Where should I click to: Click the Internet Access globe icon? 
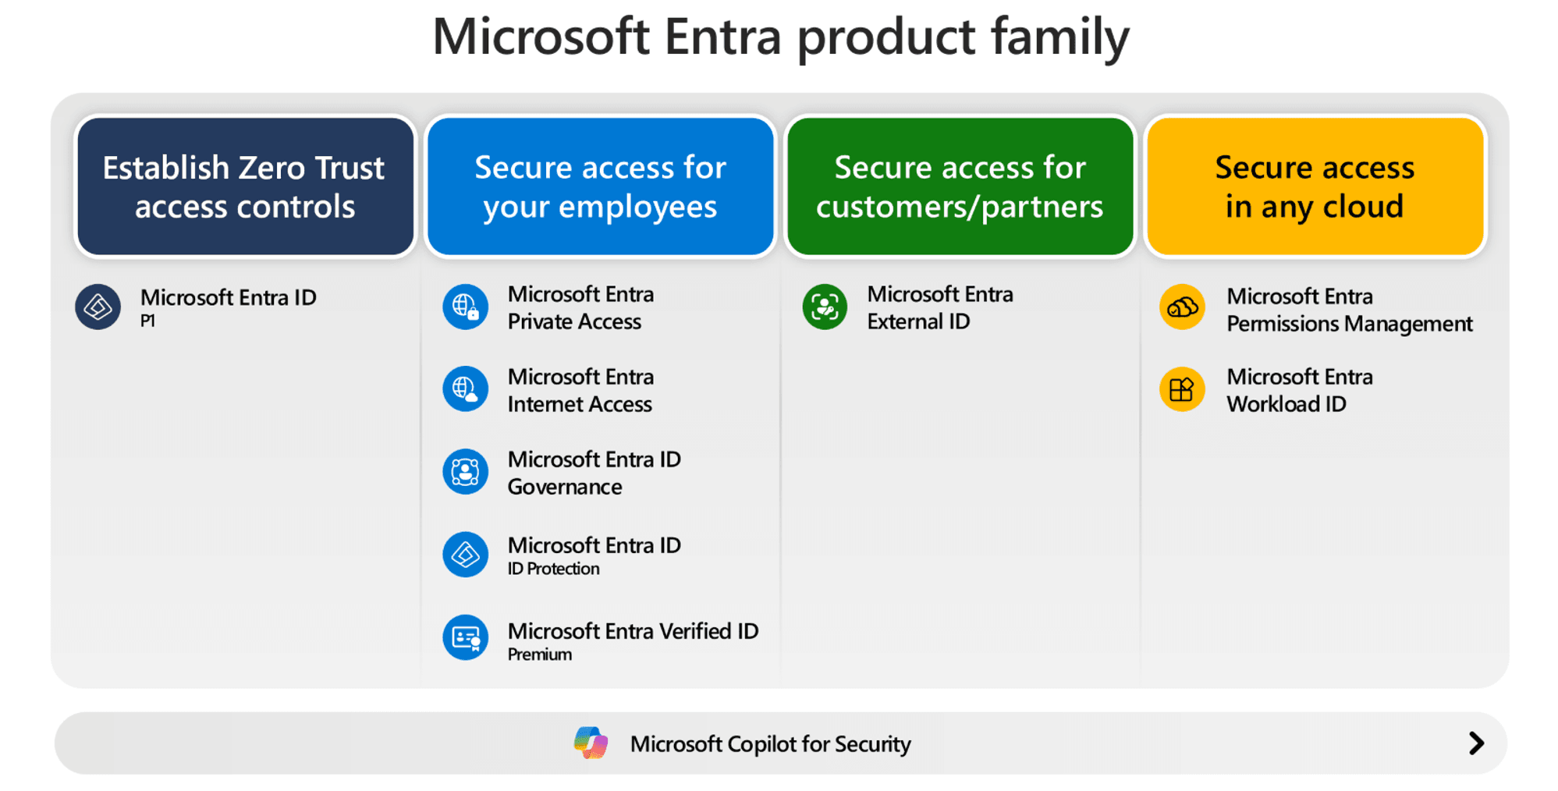coord(466,389)
